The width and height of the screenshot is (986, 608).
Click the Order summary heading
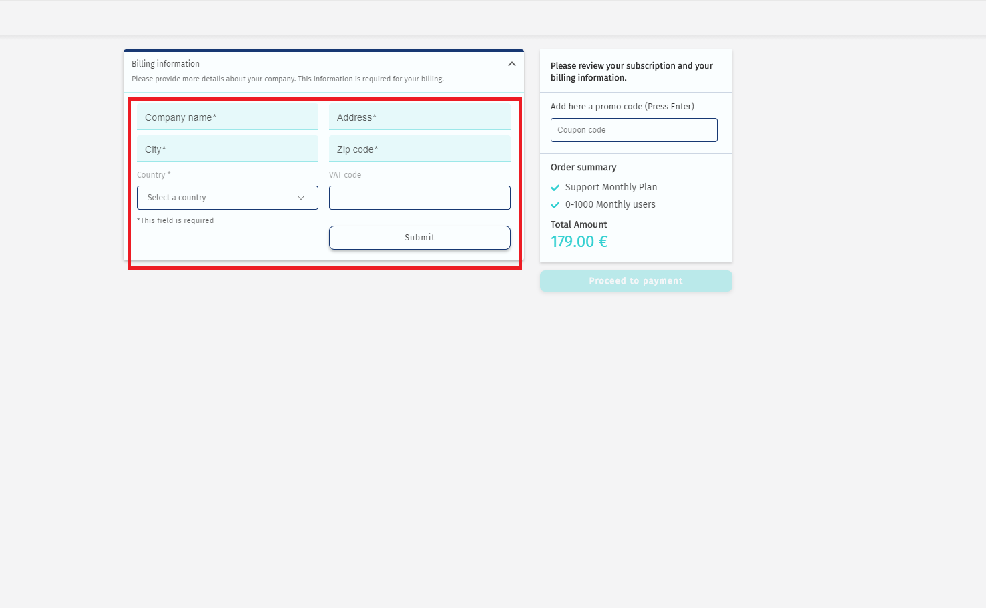pos(583,167)
